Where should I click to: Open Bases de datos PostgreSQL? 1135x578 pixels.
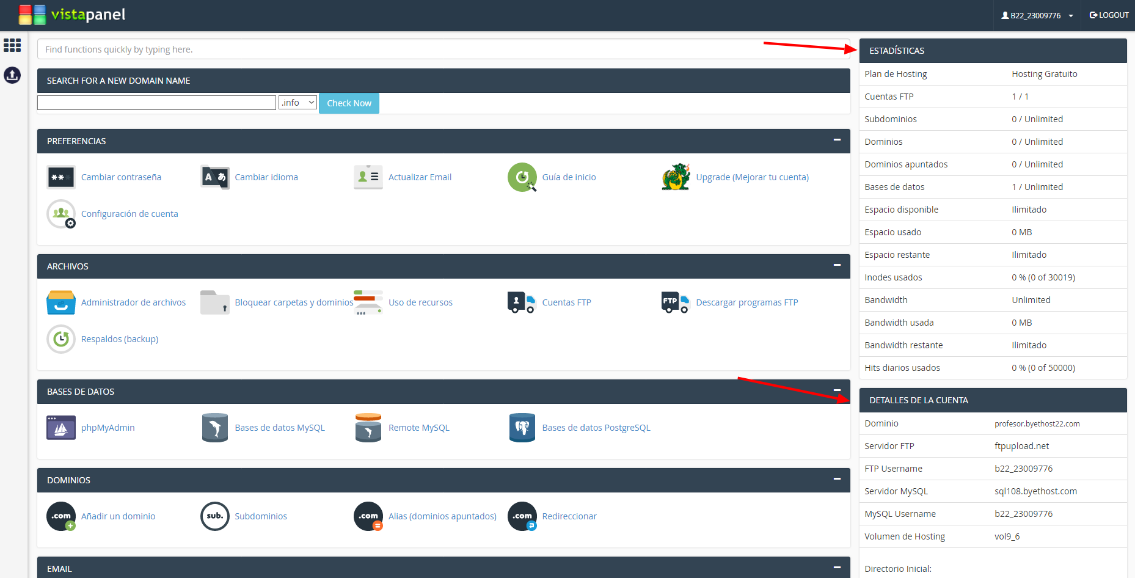coord(596,427)
